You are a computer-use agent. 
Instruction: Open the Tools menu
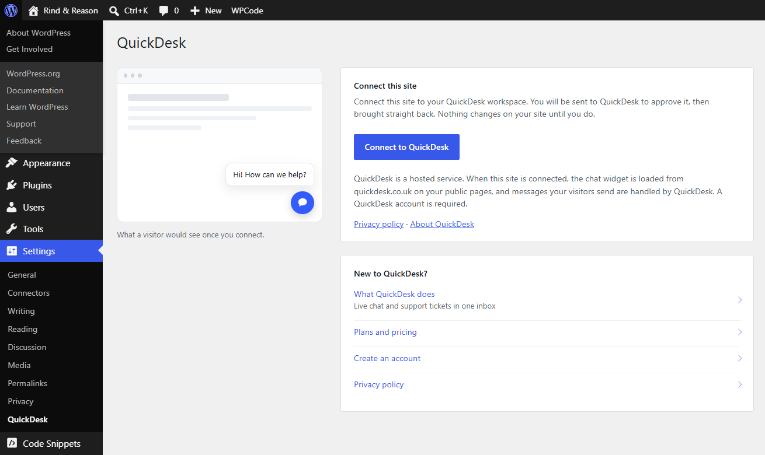(51, 229)
